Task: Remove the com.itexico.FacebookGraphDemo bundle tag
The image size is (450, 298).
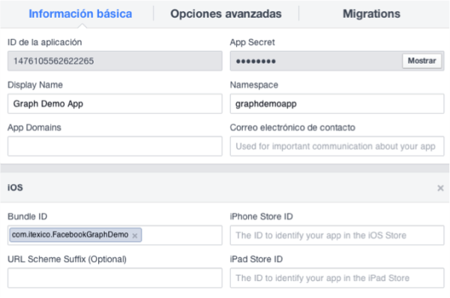Action: [x=134, y=236]
